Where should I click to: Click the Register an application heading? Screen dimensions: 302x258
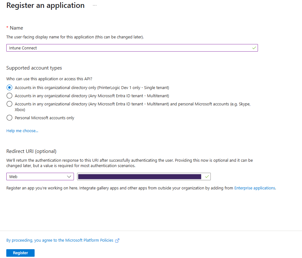tap(45, 5)
